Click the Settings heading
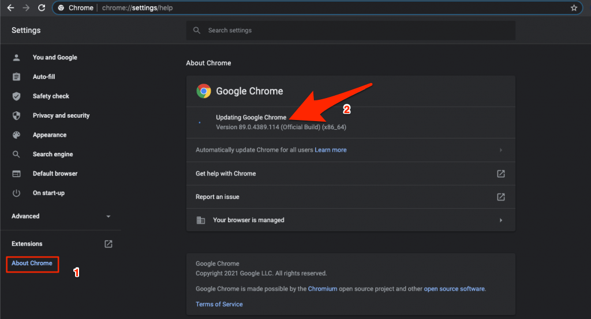This screenshot has width=591, height=319. pos(26,30)
